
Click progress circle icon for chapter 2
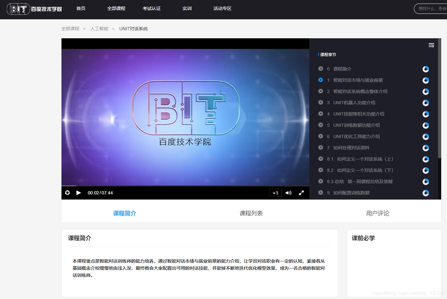click(x=426, y=92)
